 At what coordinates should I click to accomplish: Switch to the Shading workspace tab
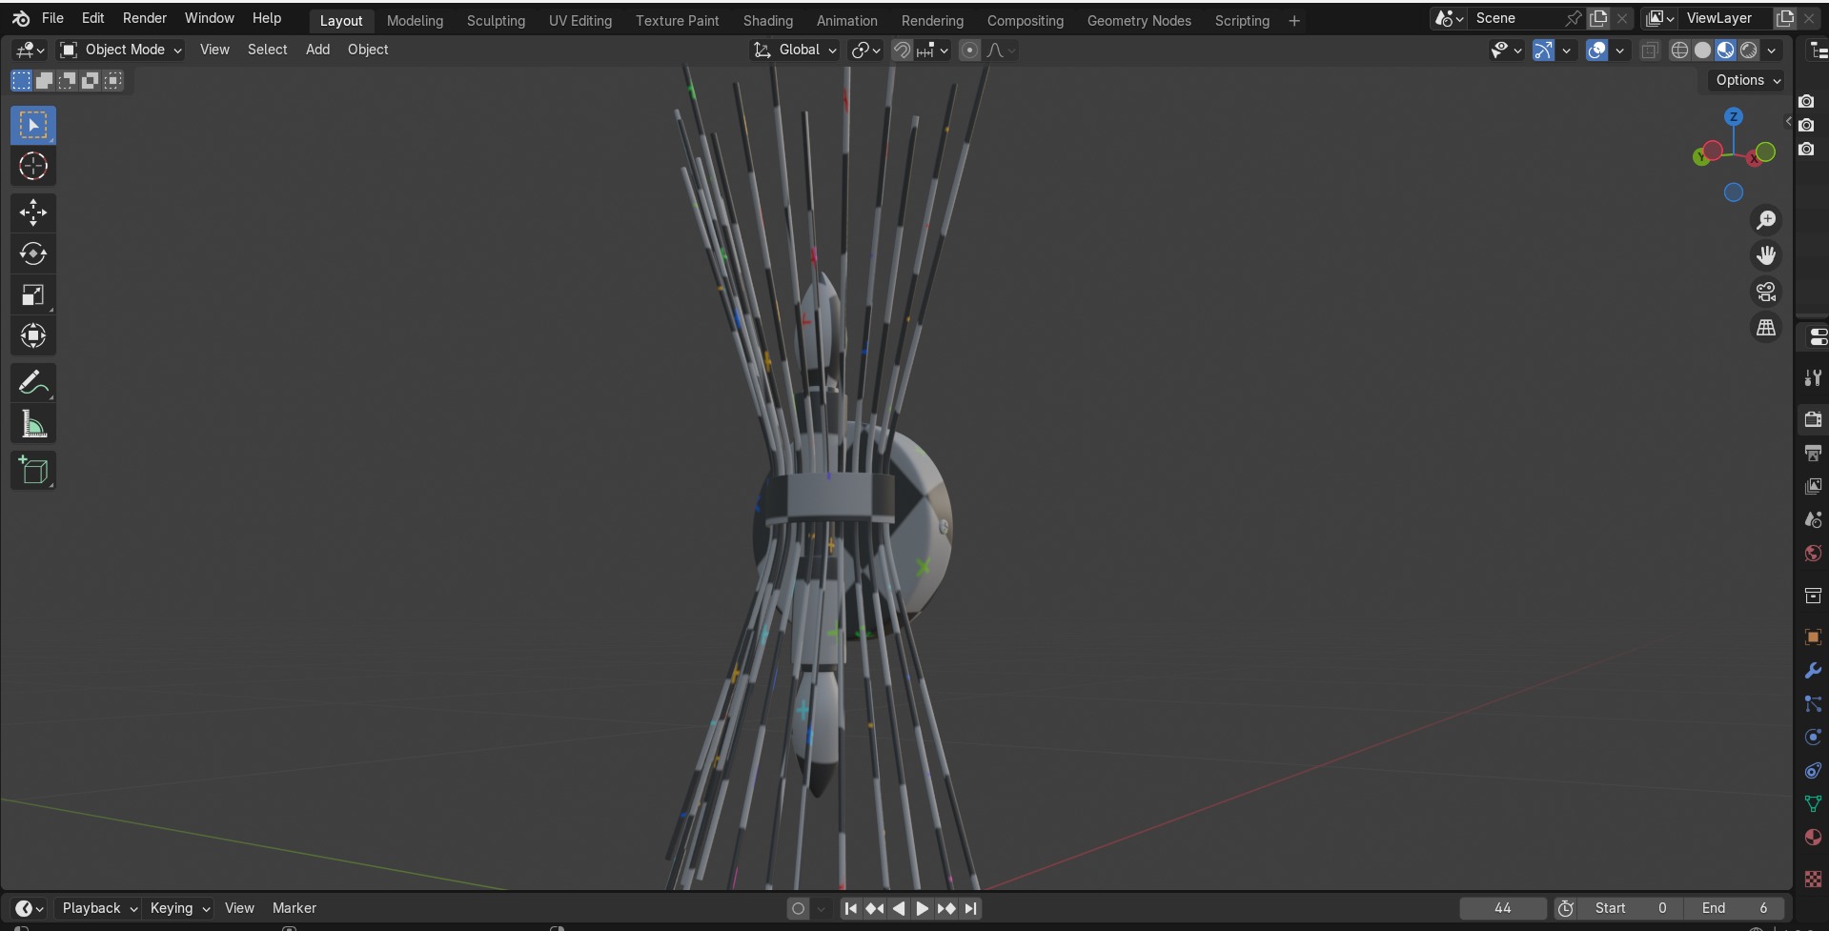(x=768, y=20)
